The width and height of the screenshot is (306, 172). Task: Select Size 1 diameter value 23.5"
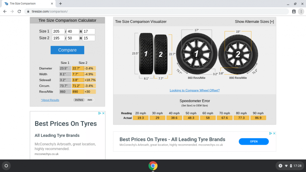tap(65, 68)
